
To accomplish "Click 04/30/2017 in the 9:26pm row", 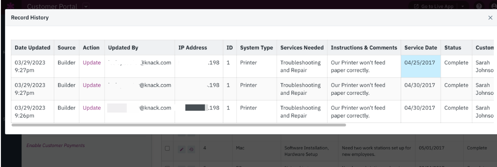I will point(420,108).
